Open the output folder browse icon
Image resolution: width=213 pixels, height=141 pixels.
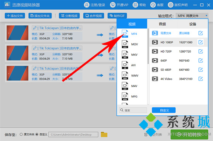pos(104,134)
